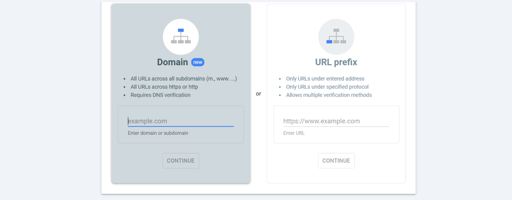Viewport: 512px width, 200px height.
Task: Click 'All URLs across https or http'
Action: (x=164, y=87)
